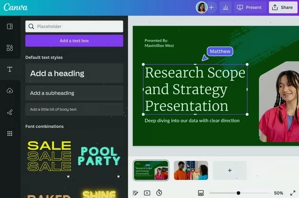Open the insights bar chart icon

click(225, 8)
